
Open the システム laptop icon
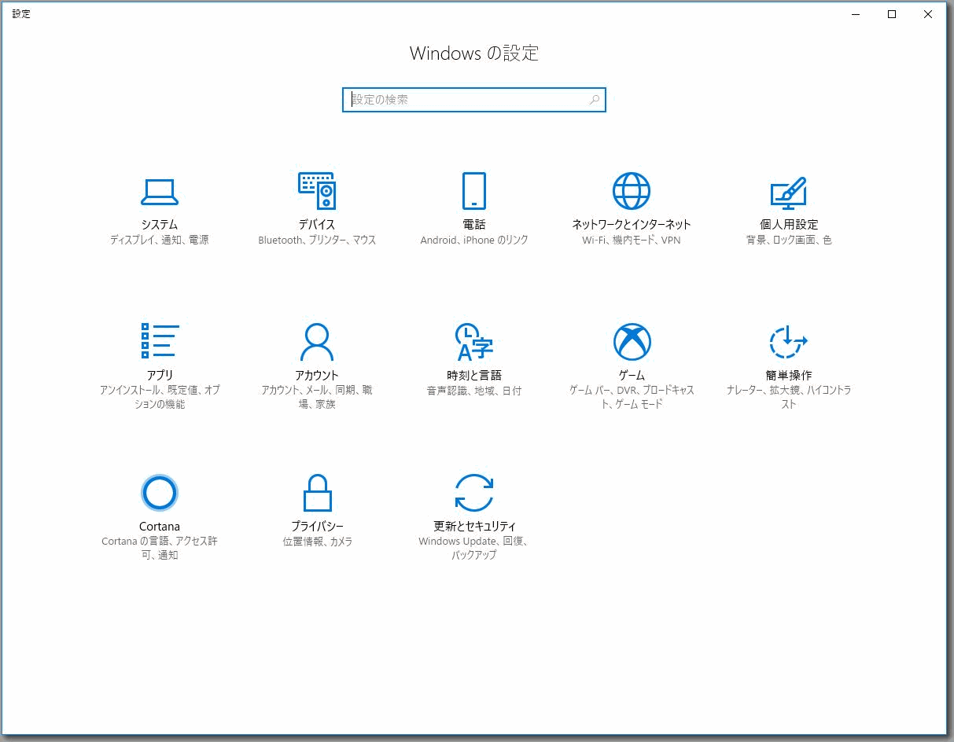[160, 191]
